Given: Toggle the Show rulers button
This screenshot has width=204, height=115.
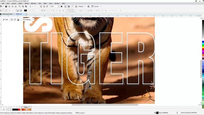Looking at the screenshot, I should coord(66,6).
